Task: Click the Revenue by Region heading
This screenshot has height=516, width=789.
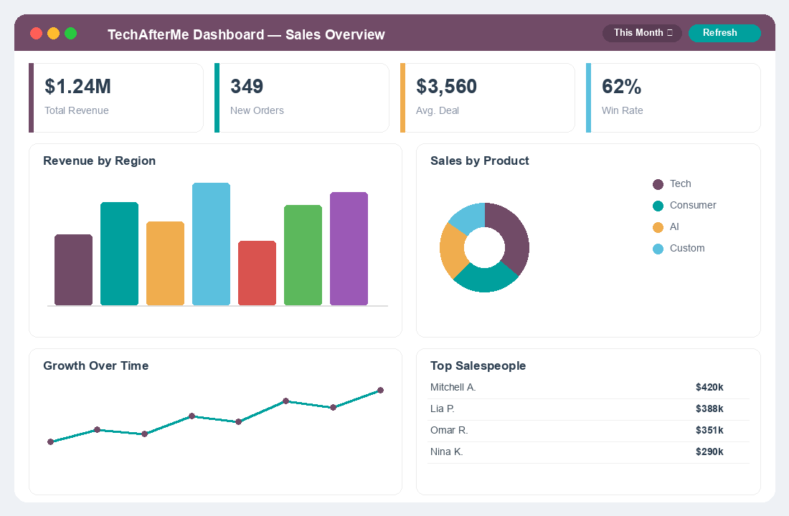Action: pos(99,161)
